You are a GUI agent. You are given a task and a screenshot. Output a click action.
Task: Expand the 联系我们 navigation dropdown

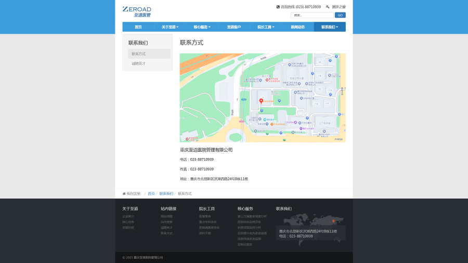(330, 27)
